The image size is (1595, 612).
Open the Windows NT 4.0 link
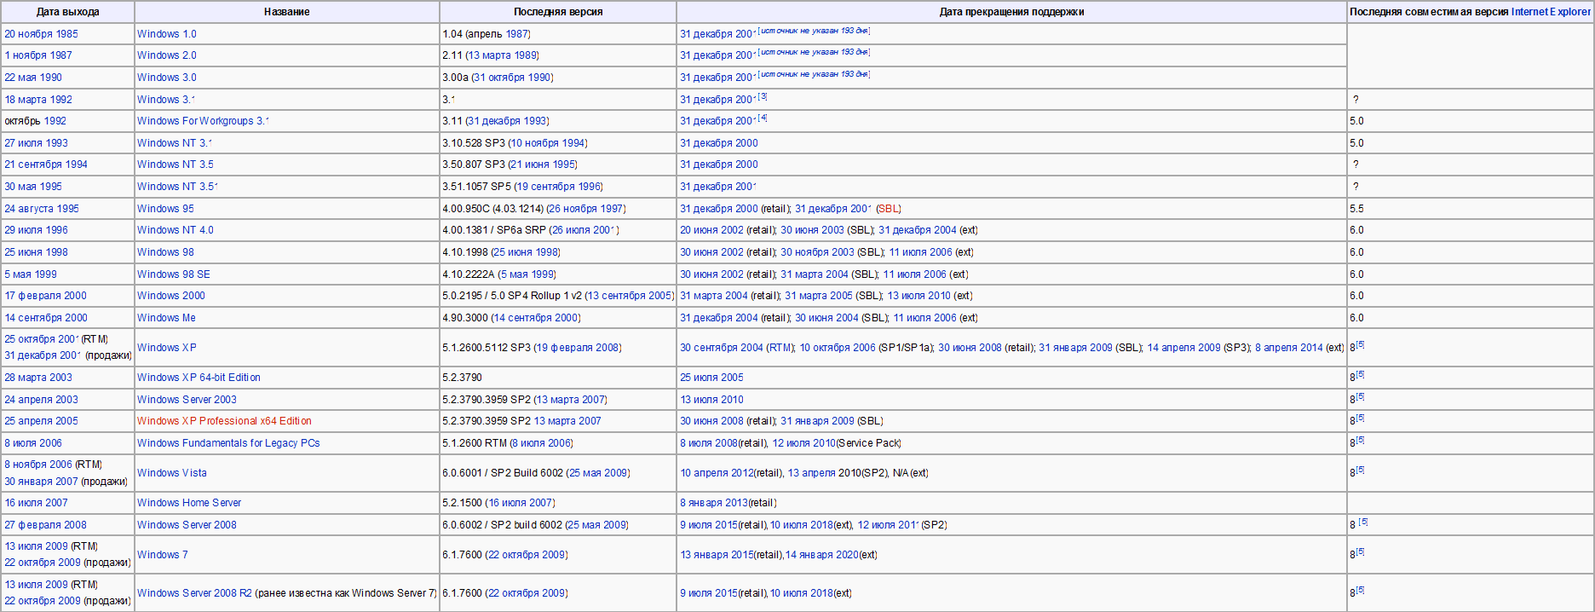pos(176,230)
